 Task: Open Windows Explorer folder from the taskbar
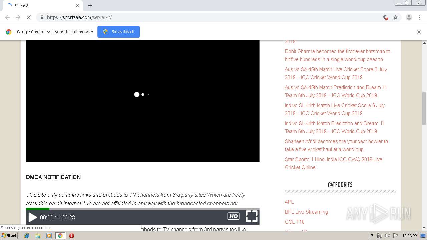point(38,236)
